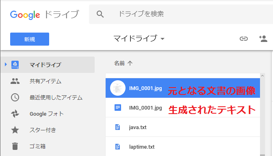
Task: Select the laptime.txt file name
Action: pyautogui.click(x=142, y=147)
